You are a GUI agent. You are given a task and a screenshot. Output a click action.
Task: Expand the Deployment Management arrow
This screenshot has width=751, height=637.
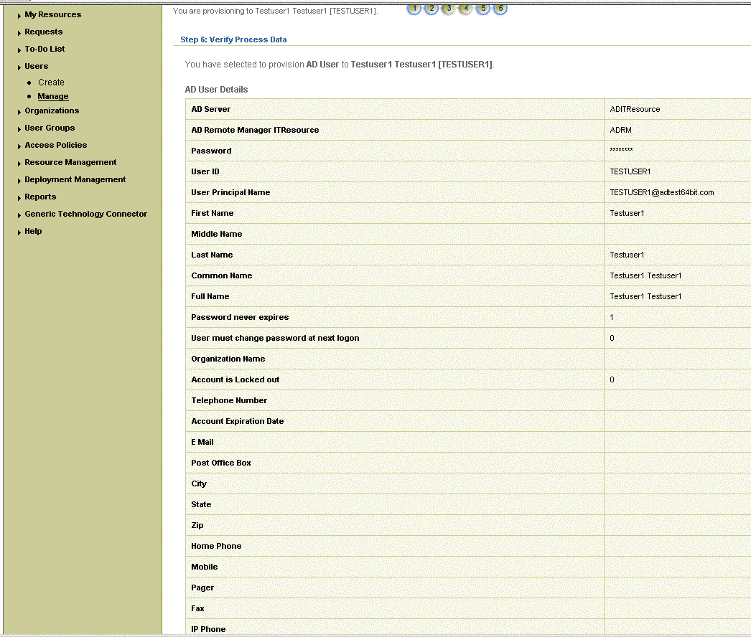tap(19, 181)
